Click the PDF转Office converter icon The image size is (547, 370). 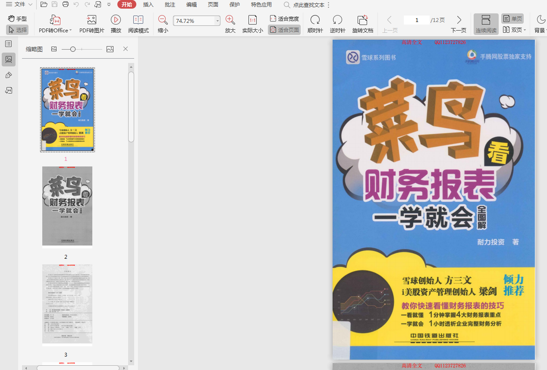click(x=55, y=20)
